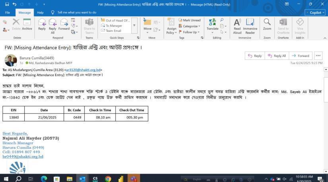328x182 pixels.
Task: Open the File menu tab
Action: pos(8,12)
